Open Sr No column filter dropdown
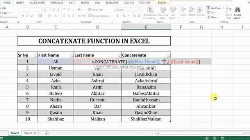 (36, 56)
